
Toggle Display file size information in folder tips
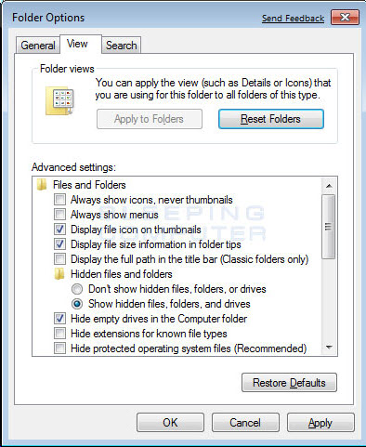59,244
